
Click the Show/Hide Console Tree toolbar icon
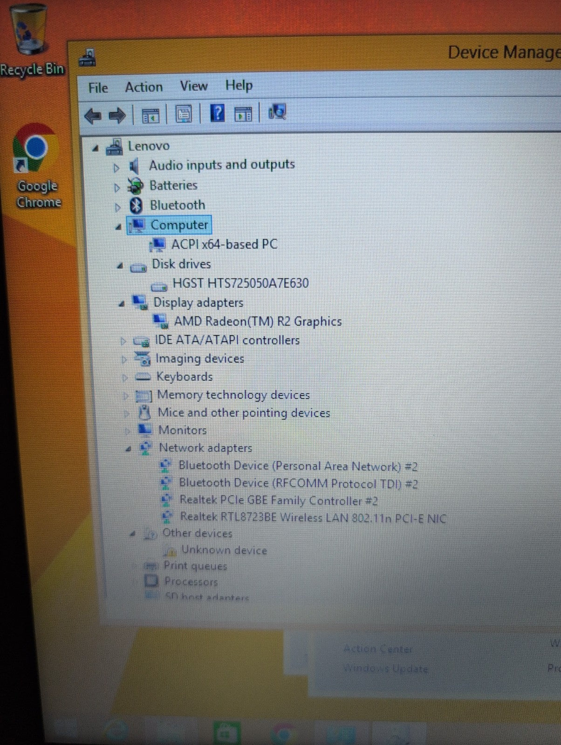(x=151, y=115)
